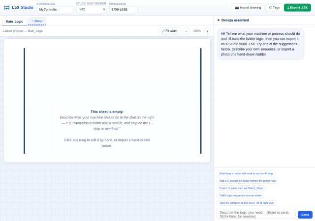
Task: Choose suggestion Add a 5-second on-delay
Action: [248, 181]
